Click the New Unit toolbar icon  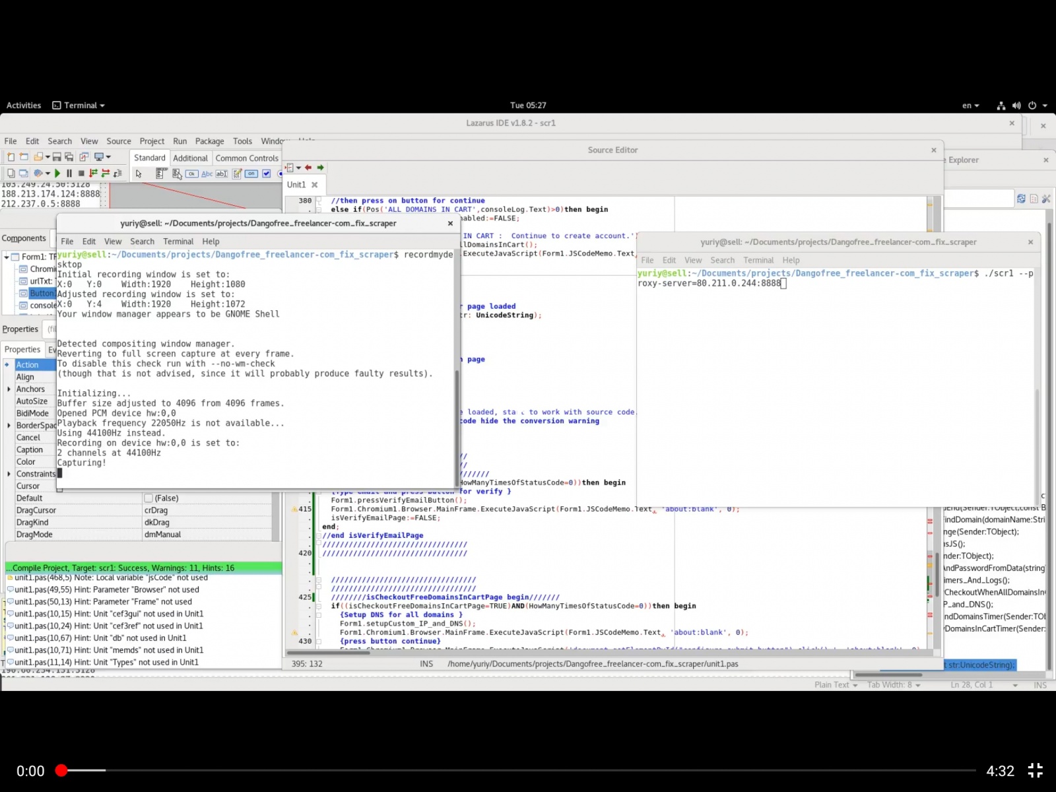[11, 157]
